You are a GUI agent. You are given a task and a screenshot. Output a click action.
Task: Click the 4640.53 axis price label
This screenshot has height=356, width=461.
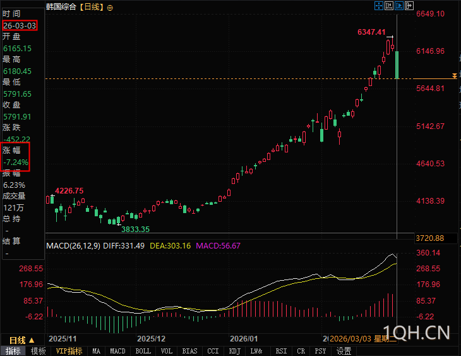(431, 164)
